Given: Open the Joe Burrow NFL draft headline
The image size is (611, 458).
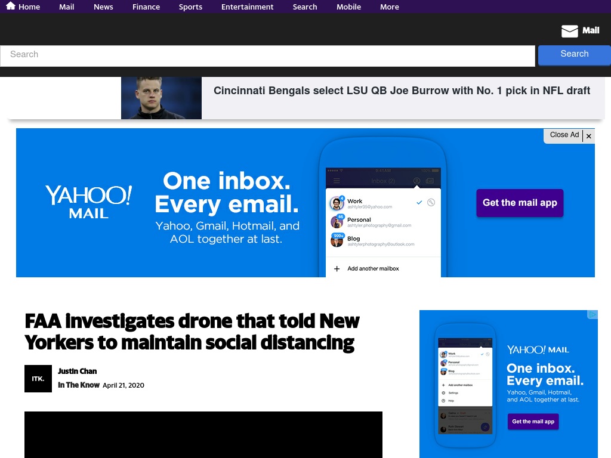Looking at the screenshot, I should click(x=402, y=91).
